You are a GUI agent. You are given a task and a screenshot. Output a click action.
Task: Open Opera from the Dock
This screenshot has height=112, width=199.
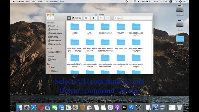40,107
